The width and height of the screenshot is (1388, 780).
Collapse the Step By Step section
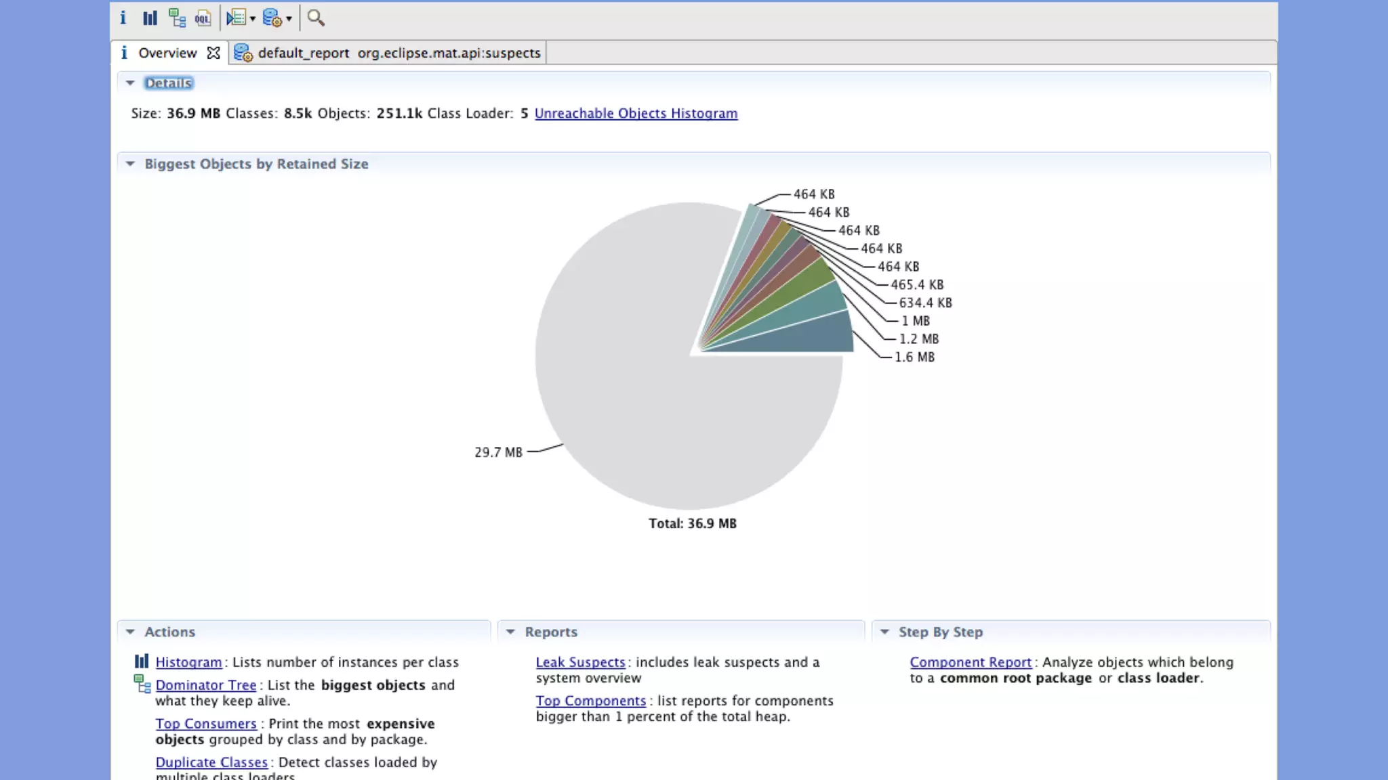pos(884,632)
